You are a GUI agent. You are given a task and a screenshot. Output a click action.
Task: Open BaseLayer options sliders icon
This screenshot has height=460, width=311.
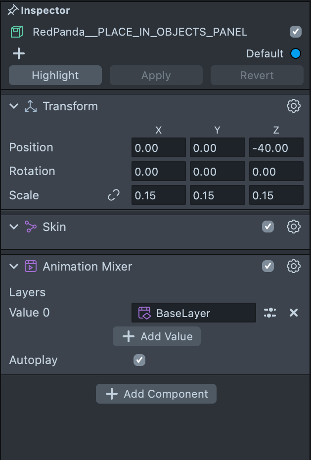(x=270, y=313)
